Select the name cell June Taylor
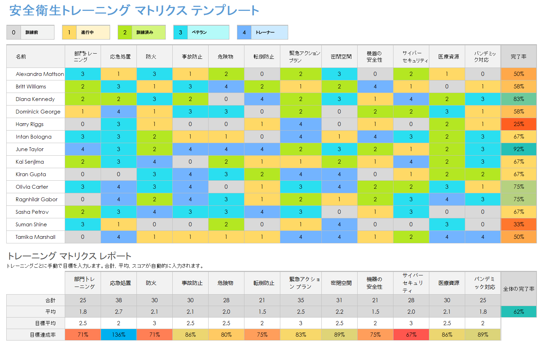The height and width of the screenshot is (344, 547). coord(36,149)
